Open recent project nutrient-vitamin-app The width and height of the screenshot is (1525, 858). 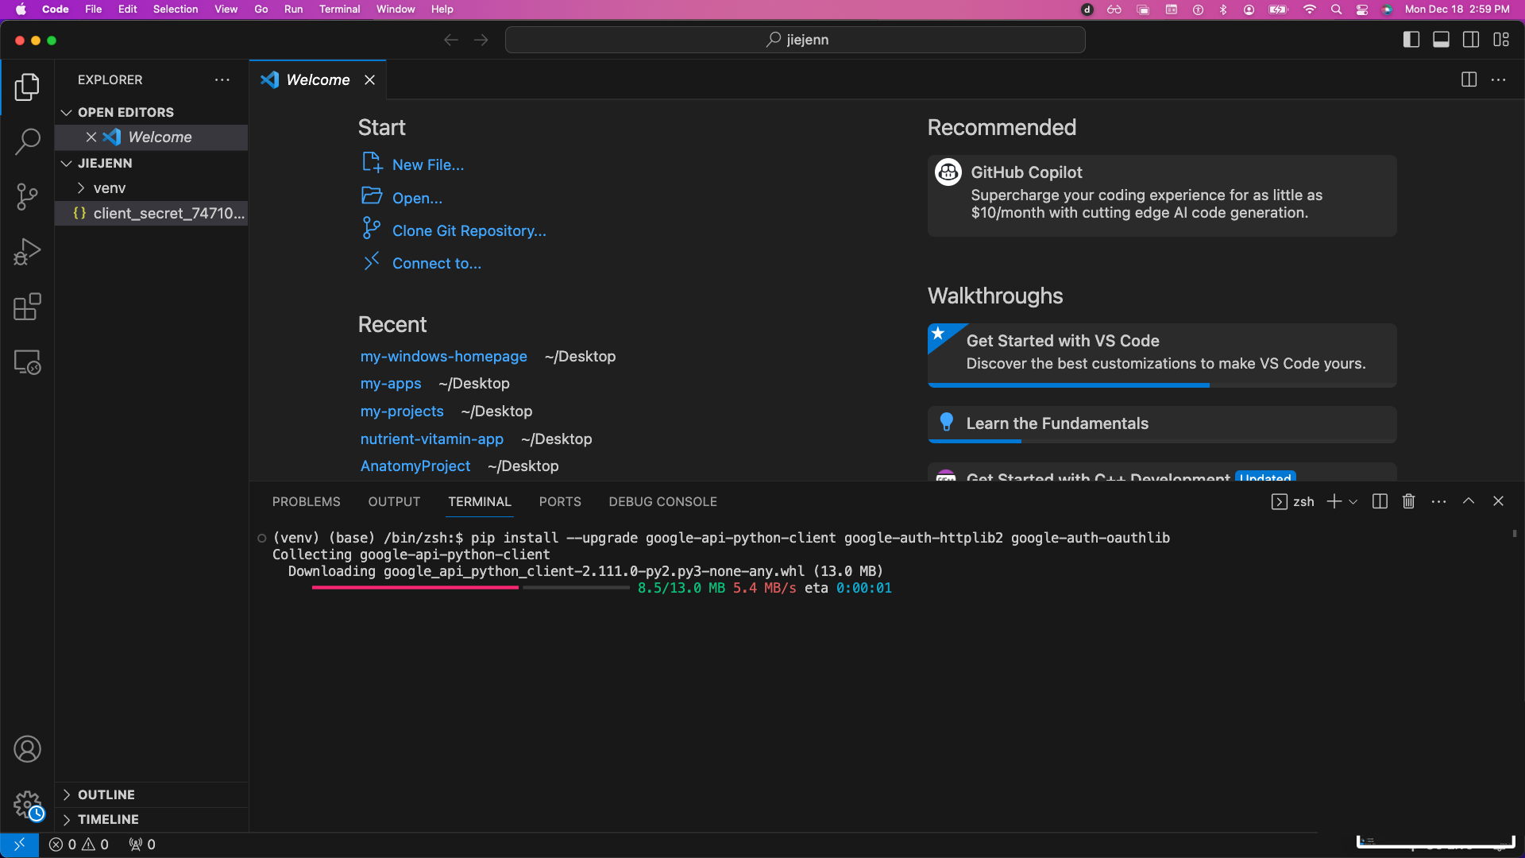431,439
